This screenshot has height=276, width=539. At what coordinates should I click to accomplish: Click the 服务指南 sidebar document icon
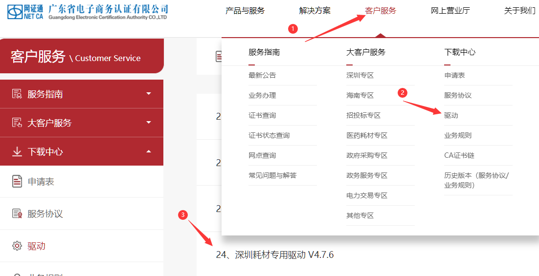[x=17, y=94]
